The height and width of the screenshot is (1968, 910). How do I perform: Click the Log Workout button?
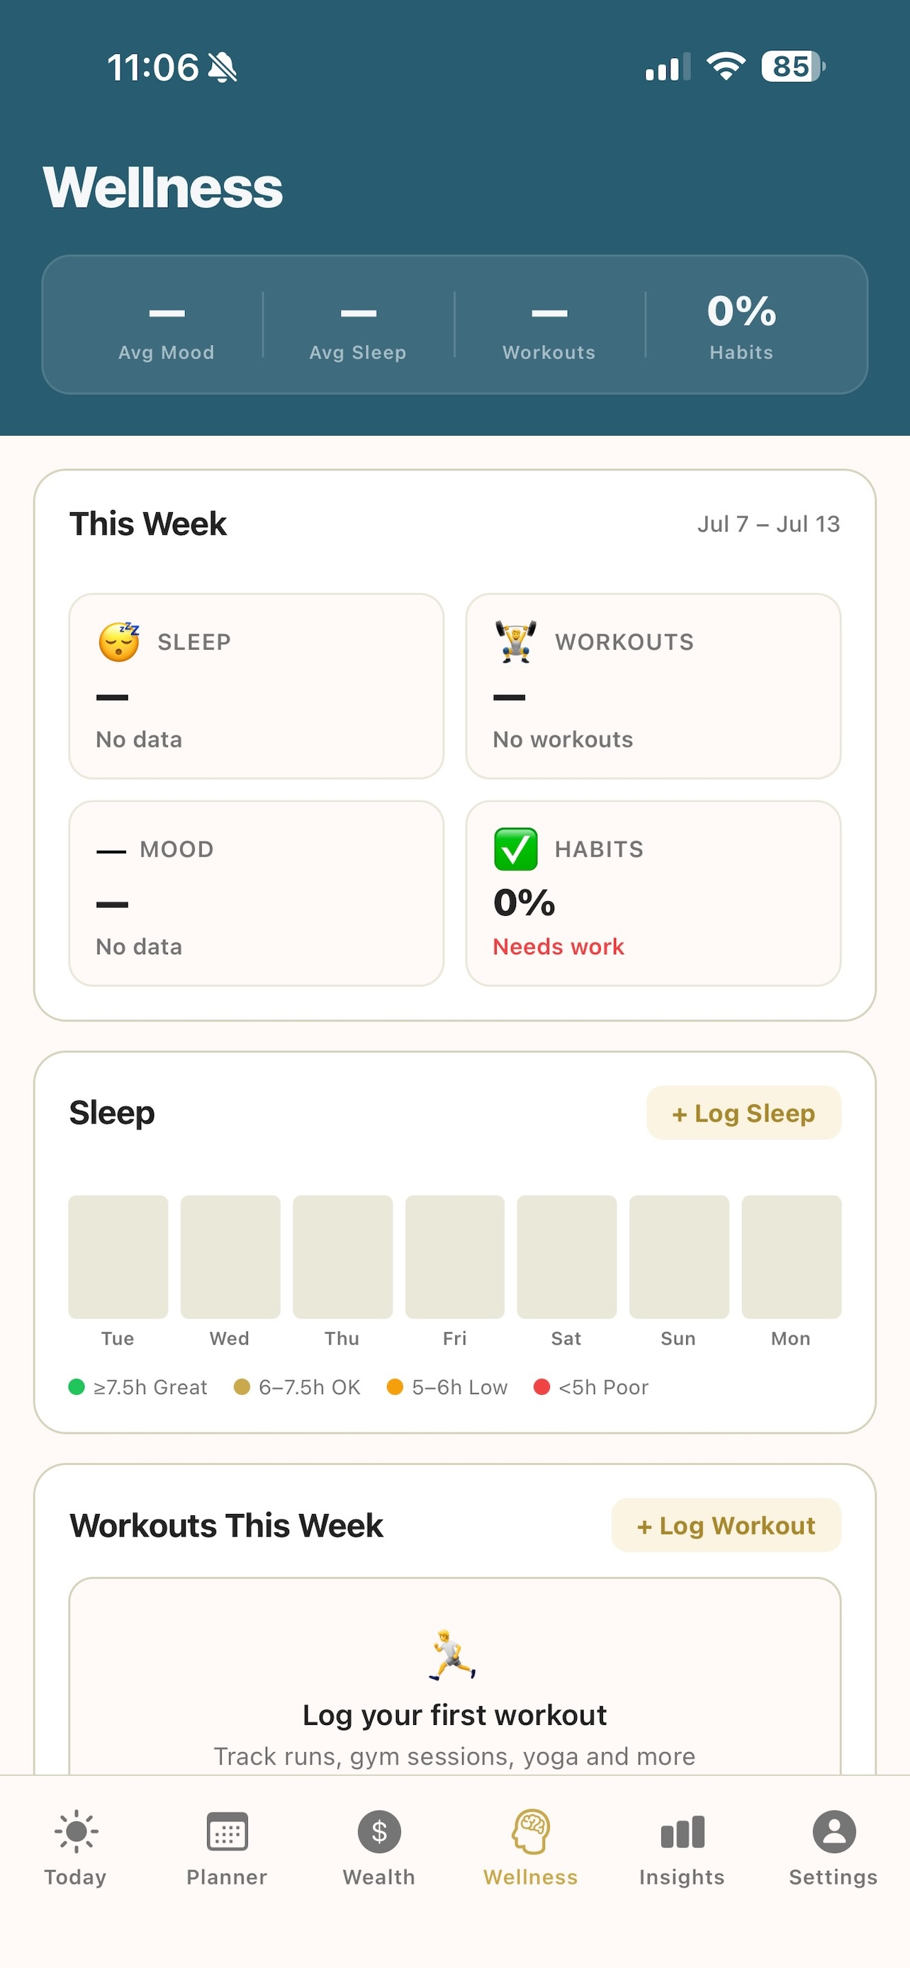pyautogui.click(x=726, y=1525)
